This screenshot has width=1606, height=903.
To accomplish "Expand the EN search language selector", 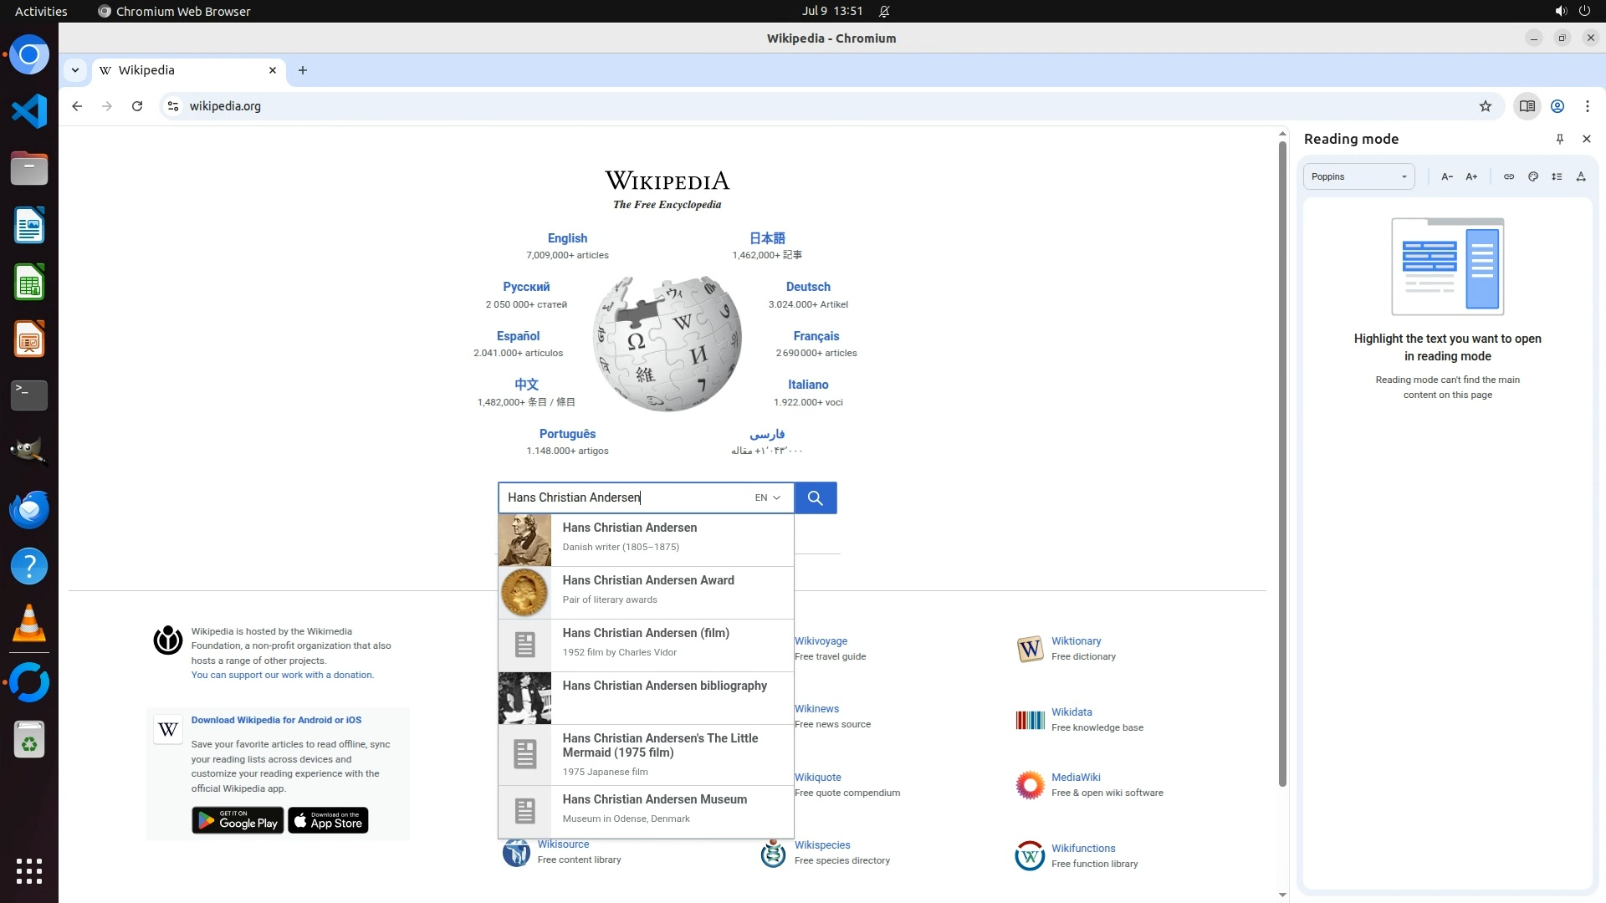I will tap(767, 498).
